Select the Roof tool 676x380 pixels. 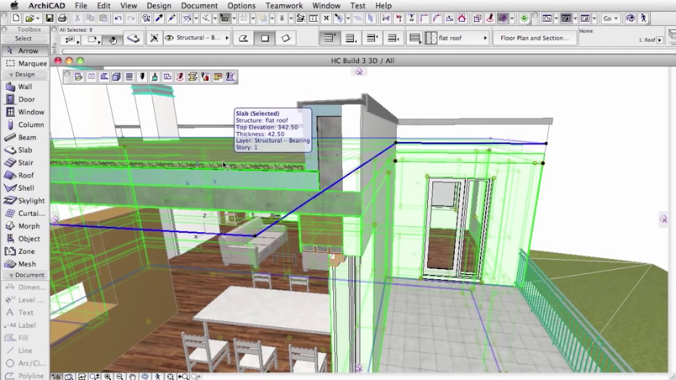[25, 175]
